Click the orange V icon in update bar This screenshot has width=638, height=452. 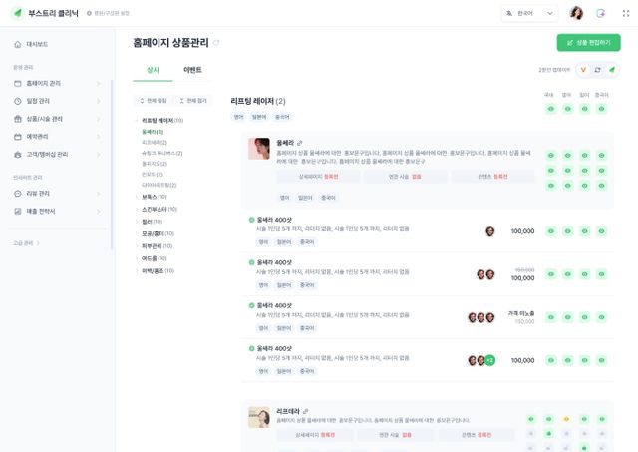click(x=583, y=70)
